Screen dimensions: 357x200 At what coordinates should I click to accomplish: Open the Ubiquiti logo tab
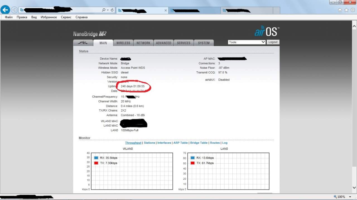(x=83, y=43)
